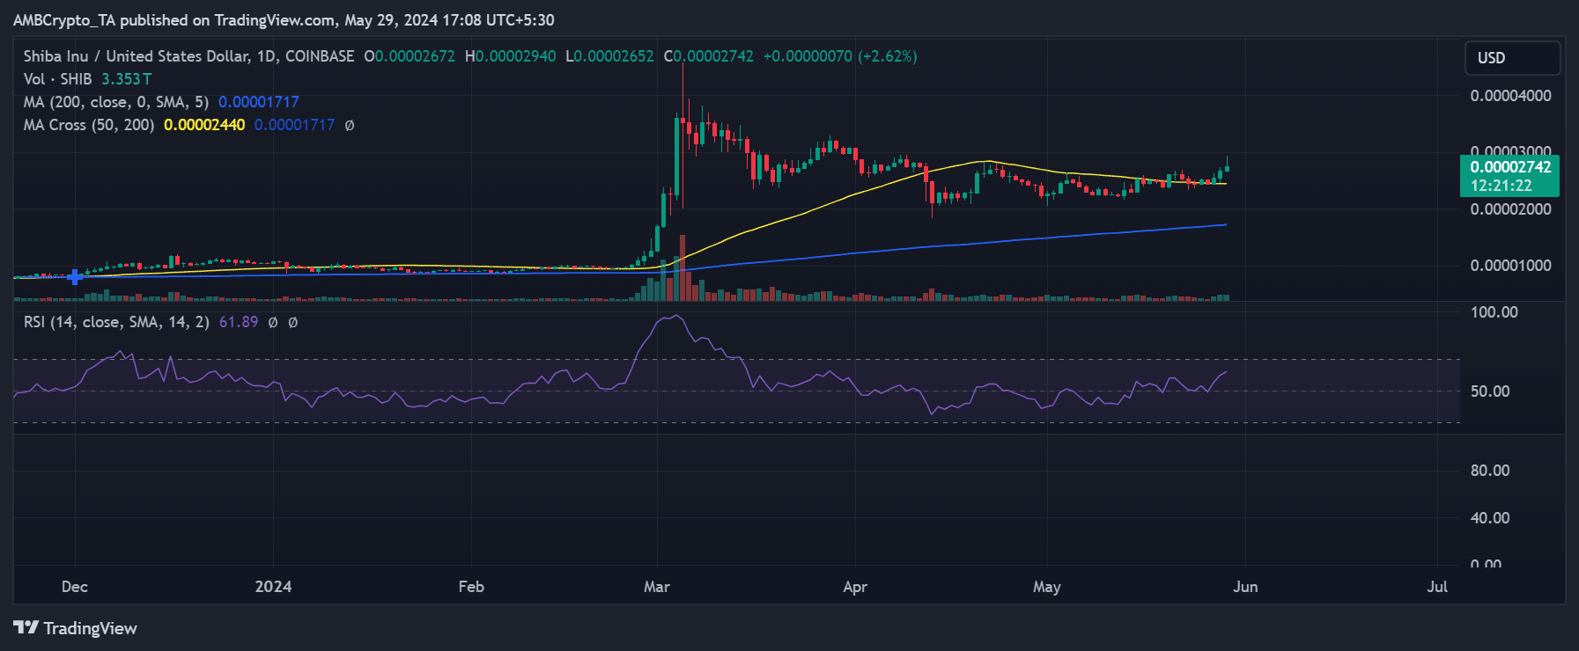1579x651 pixels.
Task: Click the open price O0.00002672
Action: coord(410,56)
